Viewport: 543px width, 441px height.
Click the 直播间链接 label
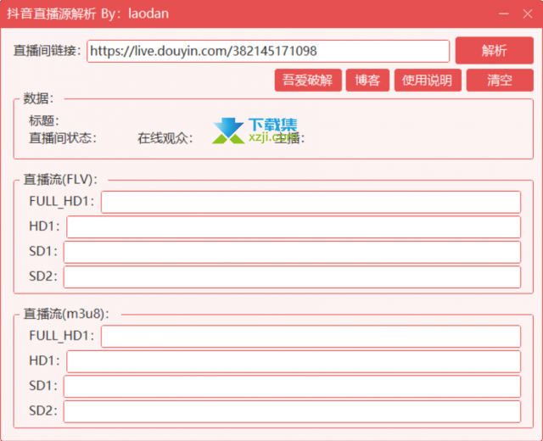48,51
